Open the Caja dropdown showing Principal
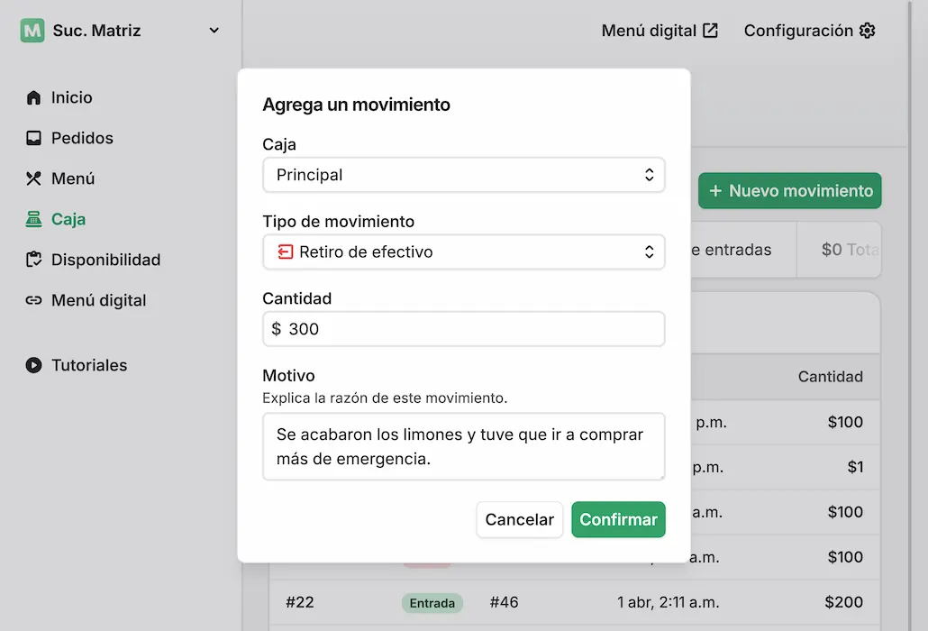Viewport: 928px width, 631px height. (463, 175)
